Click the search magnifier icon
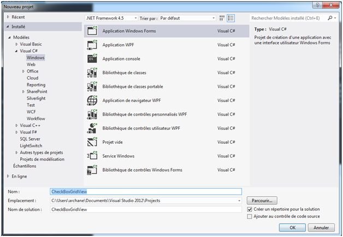 pos(330,18)
